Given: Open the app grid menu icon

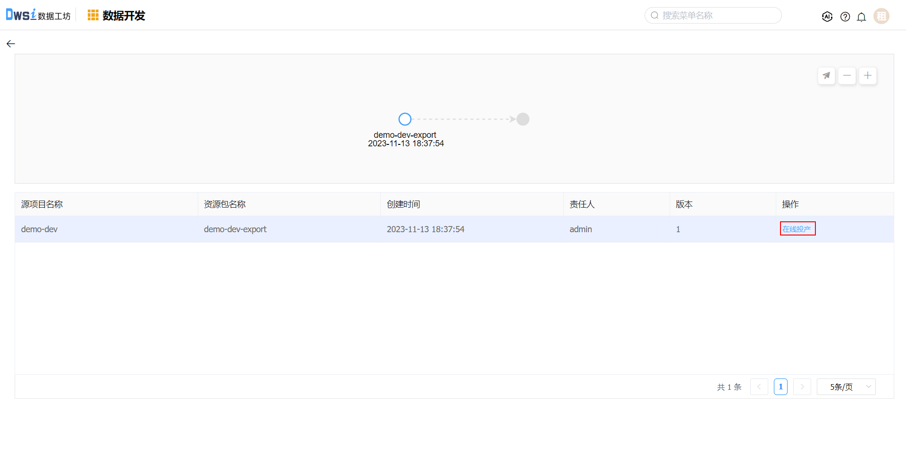Looking at the screenshot, I should click(93, 16).
